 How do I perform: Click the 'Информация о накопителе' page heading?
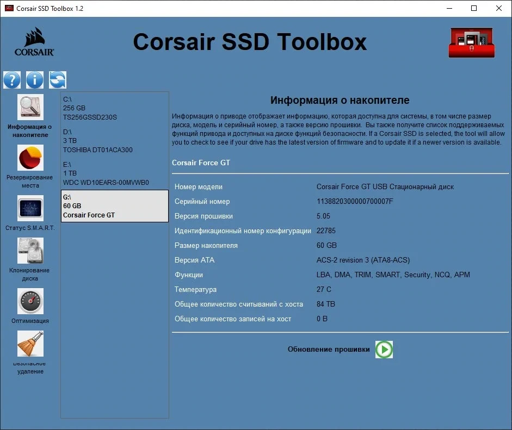coord(340,100)
